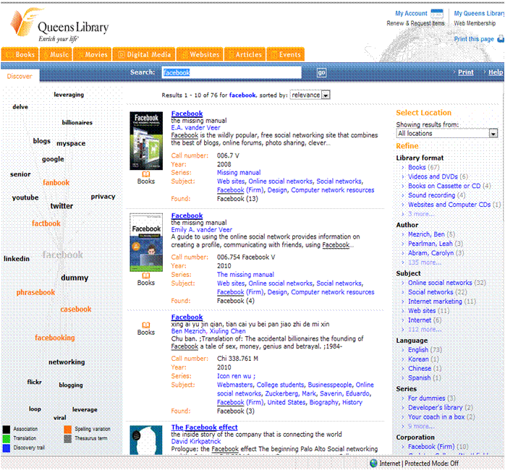Image resolution: width=505 pixels, height=470 pixels.
Task: Click the word 'linkedin' in the word cloud
Action: 17,259
